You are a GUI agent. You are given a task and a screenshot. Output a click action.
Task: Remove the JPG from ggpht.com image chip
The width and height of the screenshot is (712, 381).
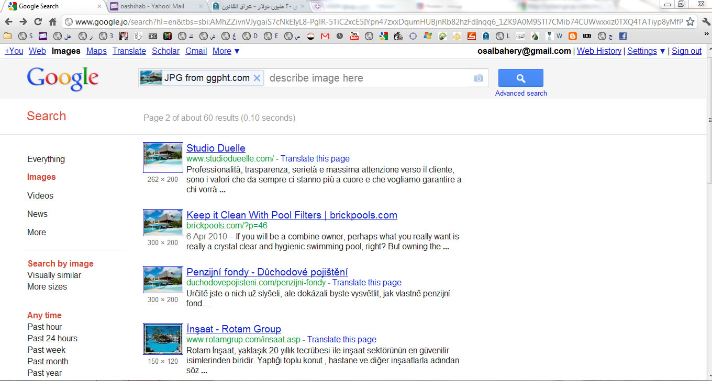click(x=257, y=78)
